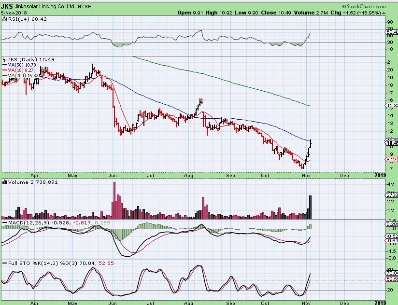This screenshot has height=305, width=398.
Task: Click the 2019 label under the price panel
Action: click(380, 175)
